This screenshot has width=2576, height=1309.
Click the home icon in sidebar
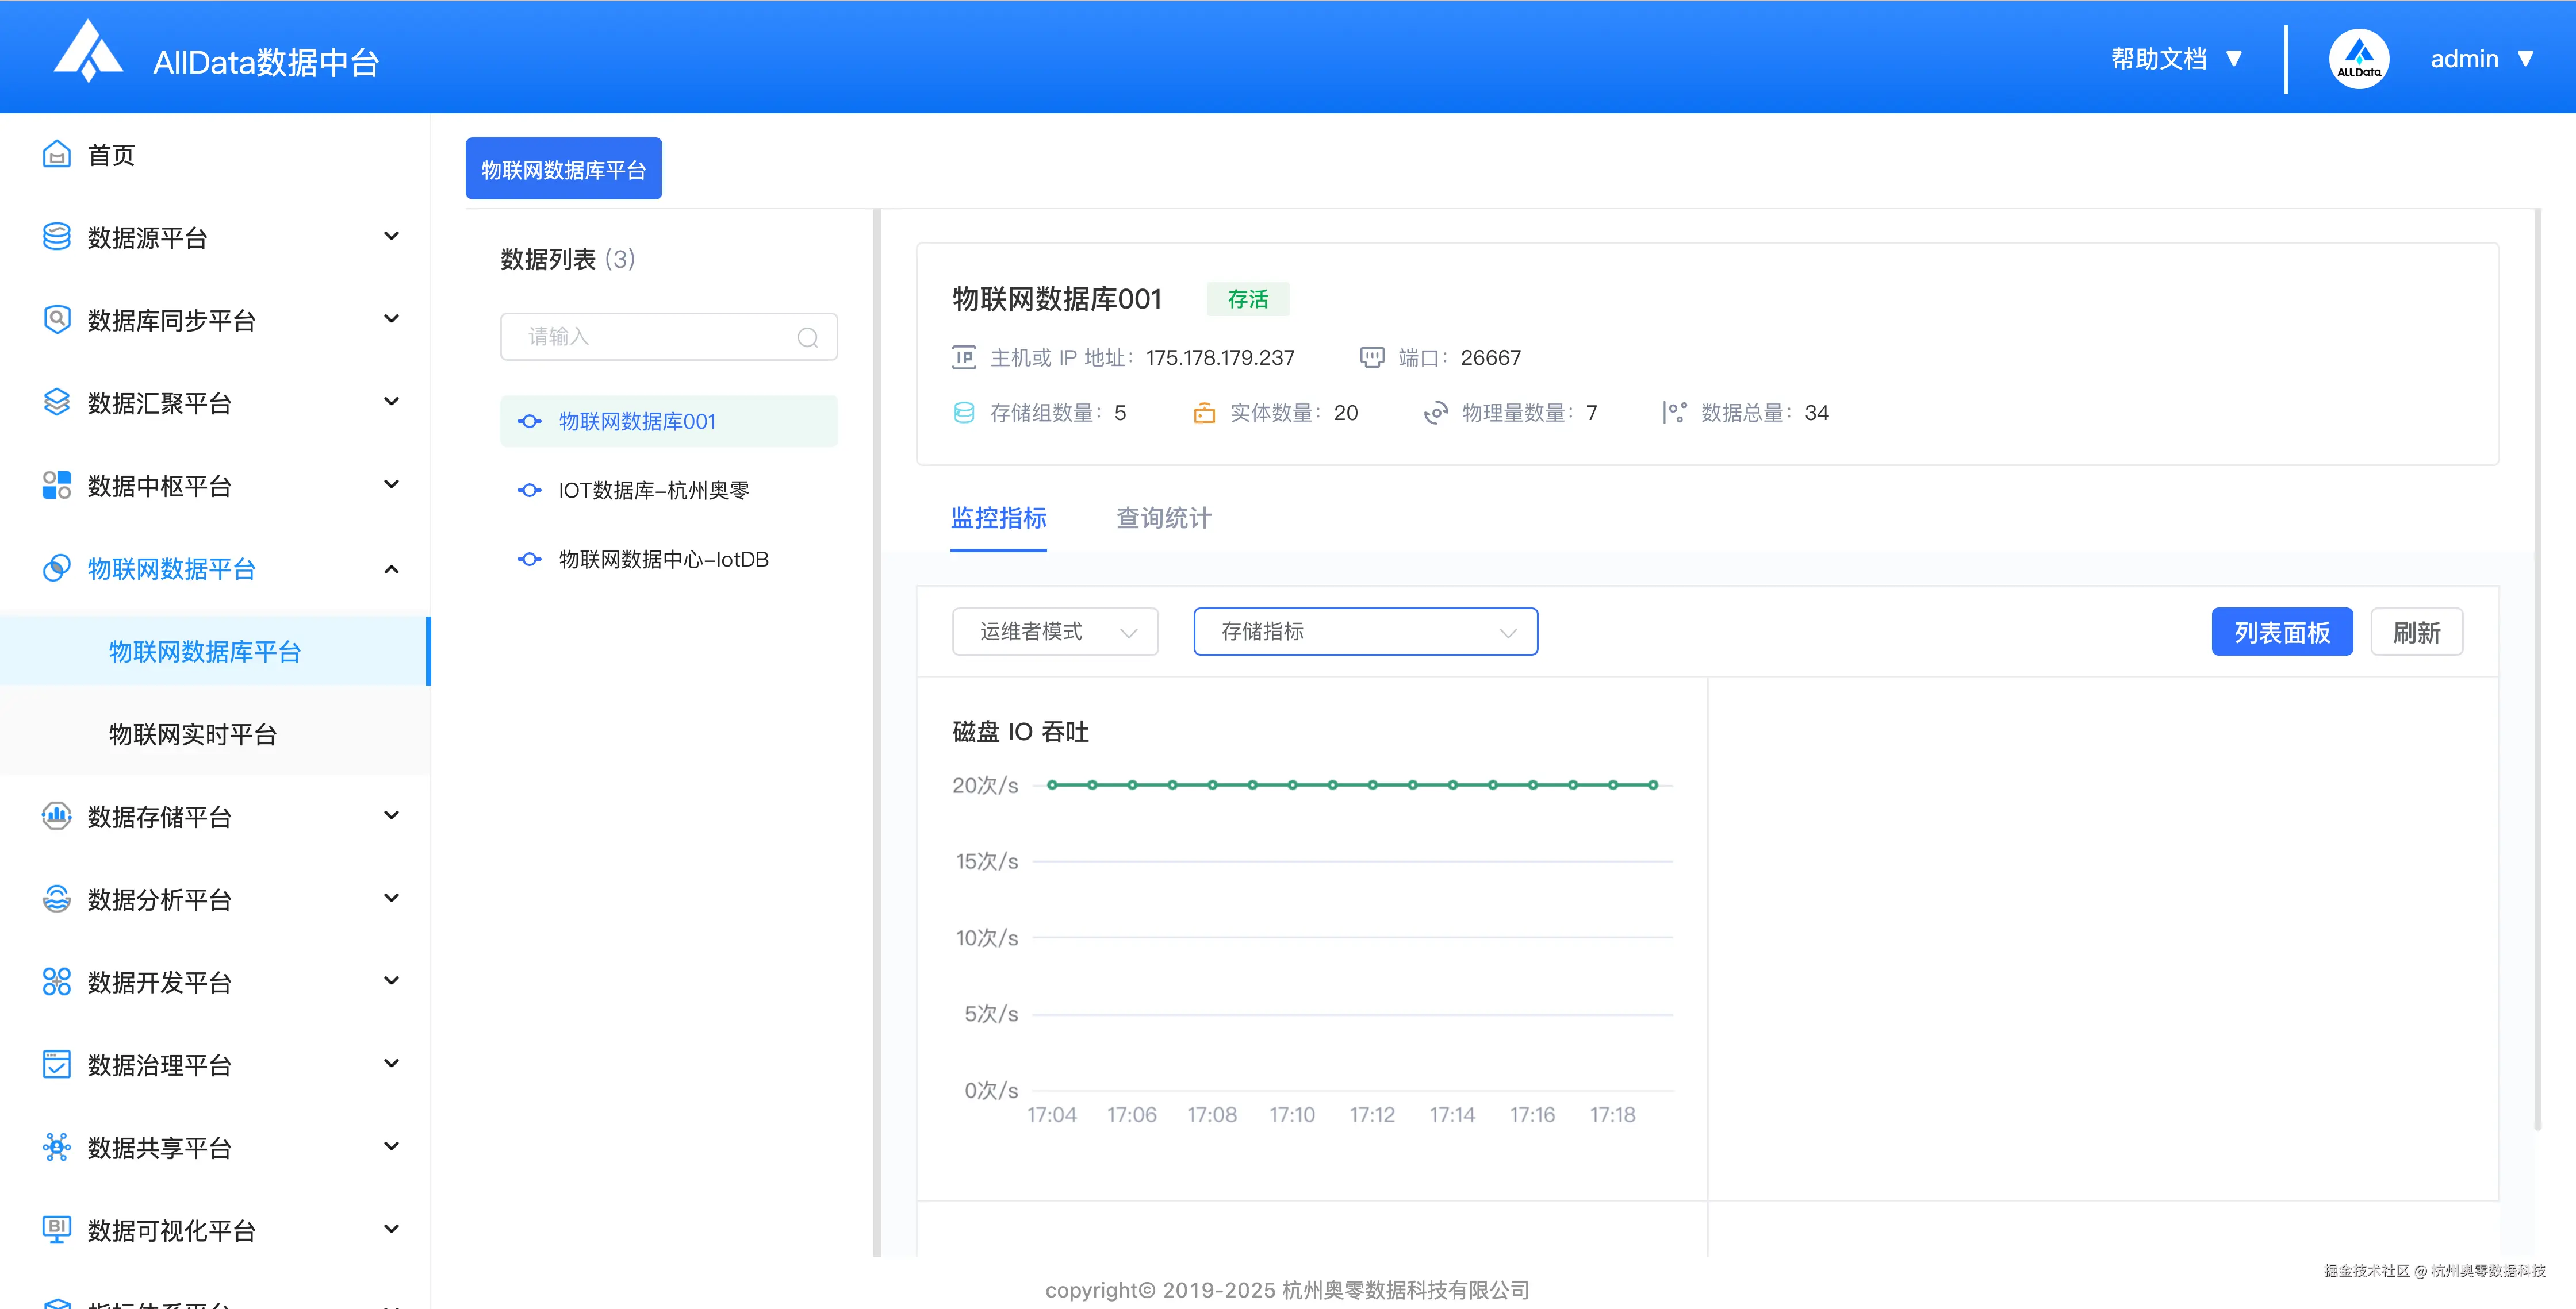tap(57, 155)
